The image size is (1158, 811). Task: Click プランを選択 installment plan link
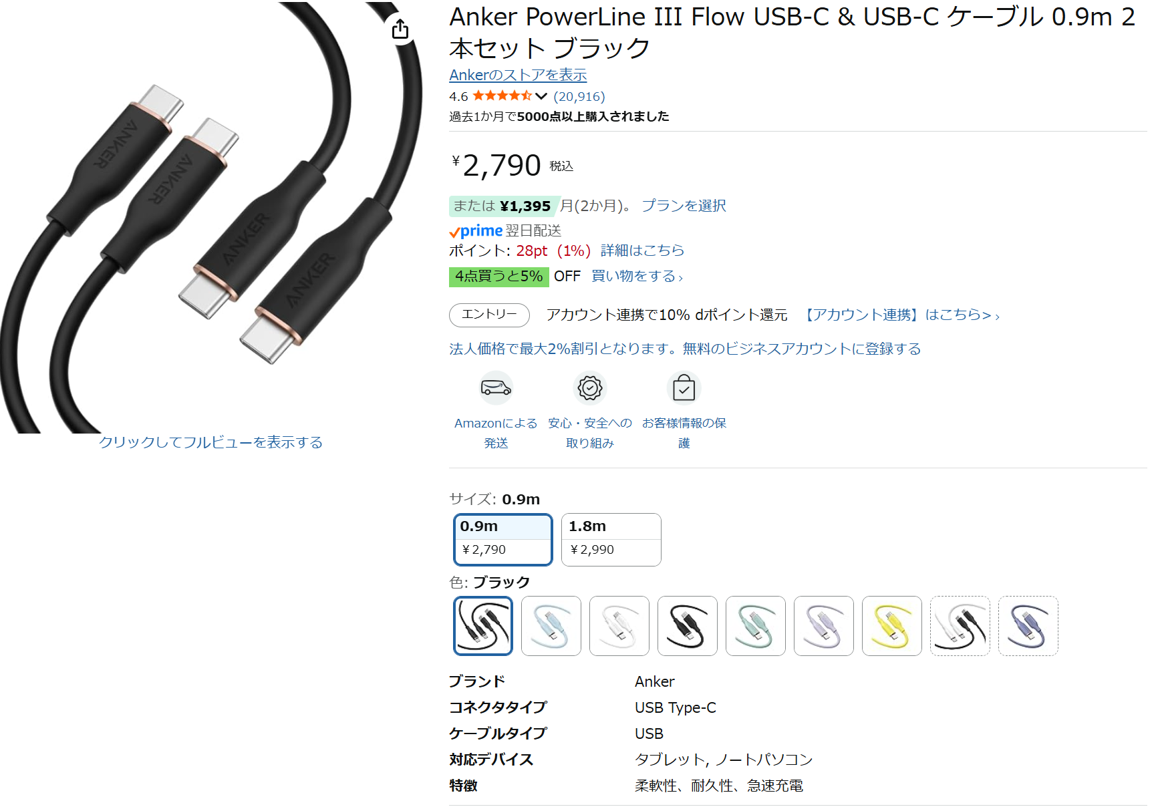pyautogui.click(x=684, y=206)
